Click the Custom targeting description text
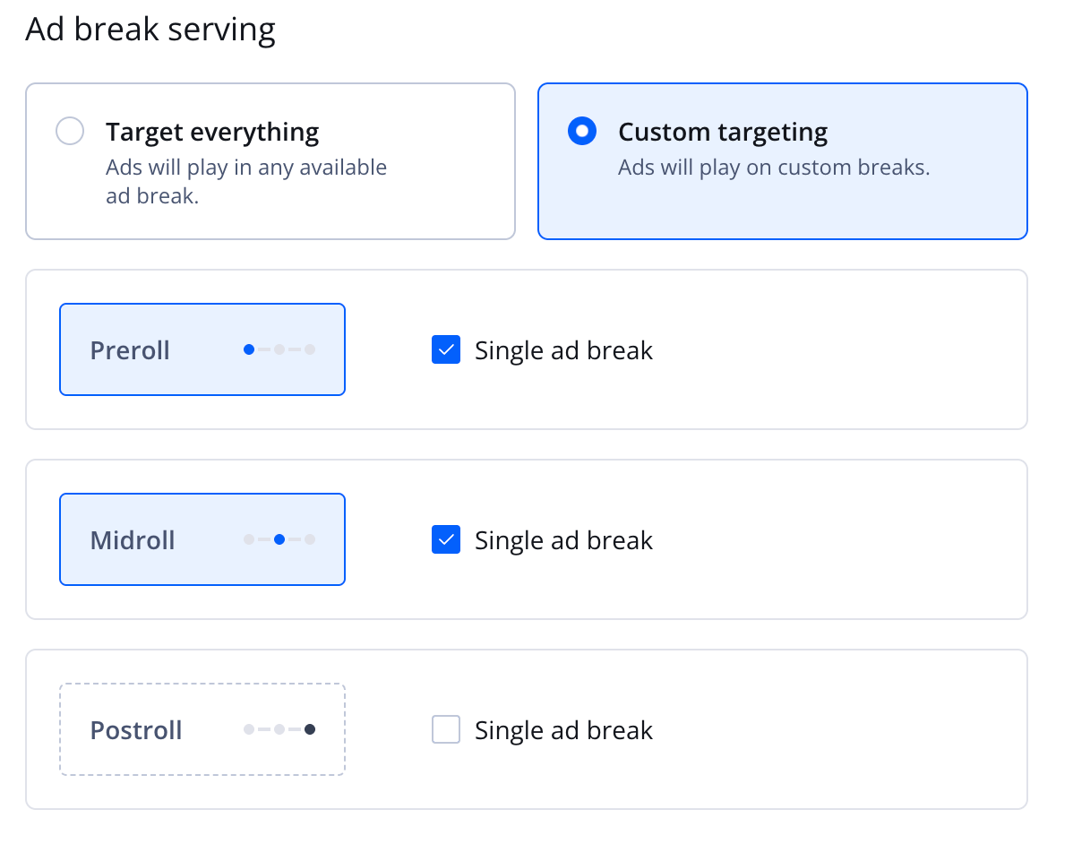Image resolution: width=1073 pixels, height=844 pixels. (x=774, y=167)
